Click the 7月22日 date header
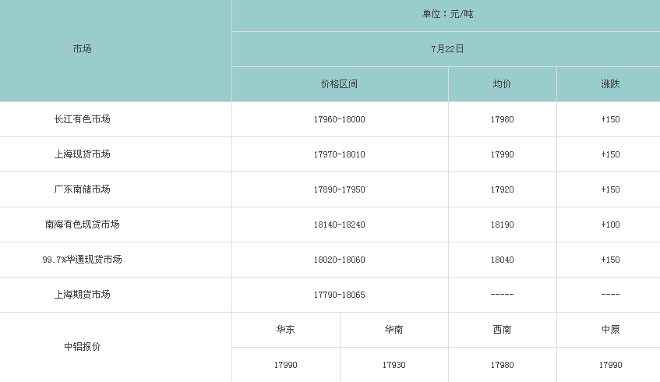 click(447, 48)
